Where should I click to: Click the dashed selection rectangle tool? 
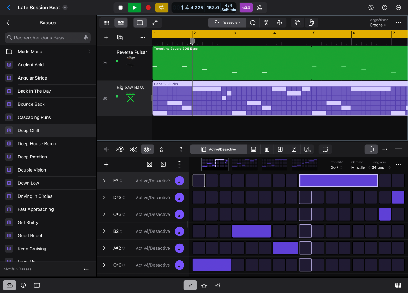tap(325, 149)
